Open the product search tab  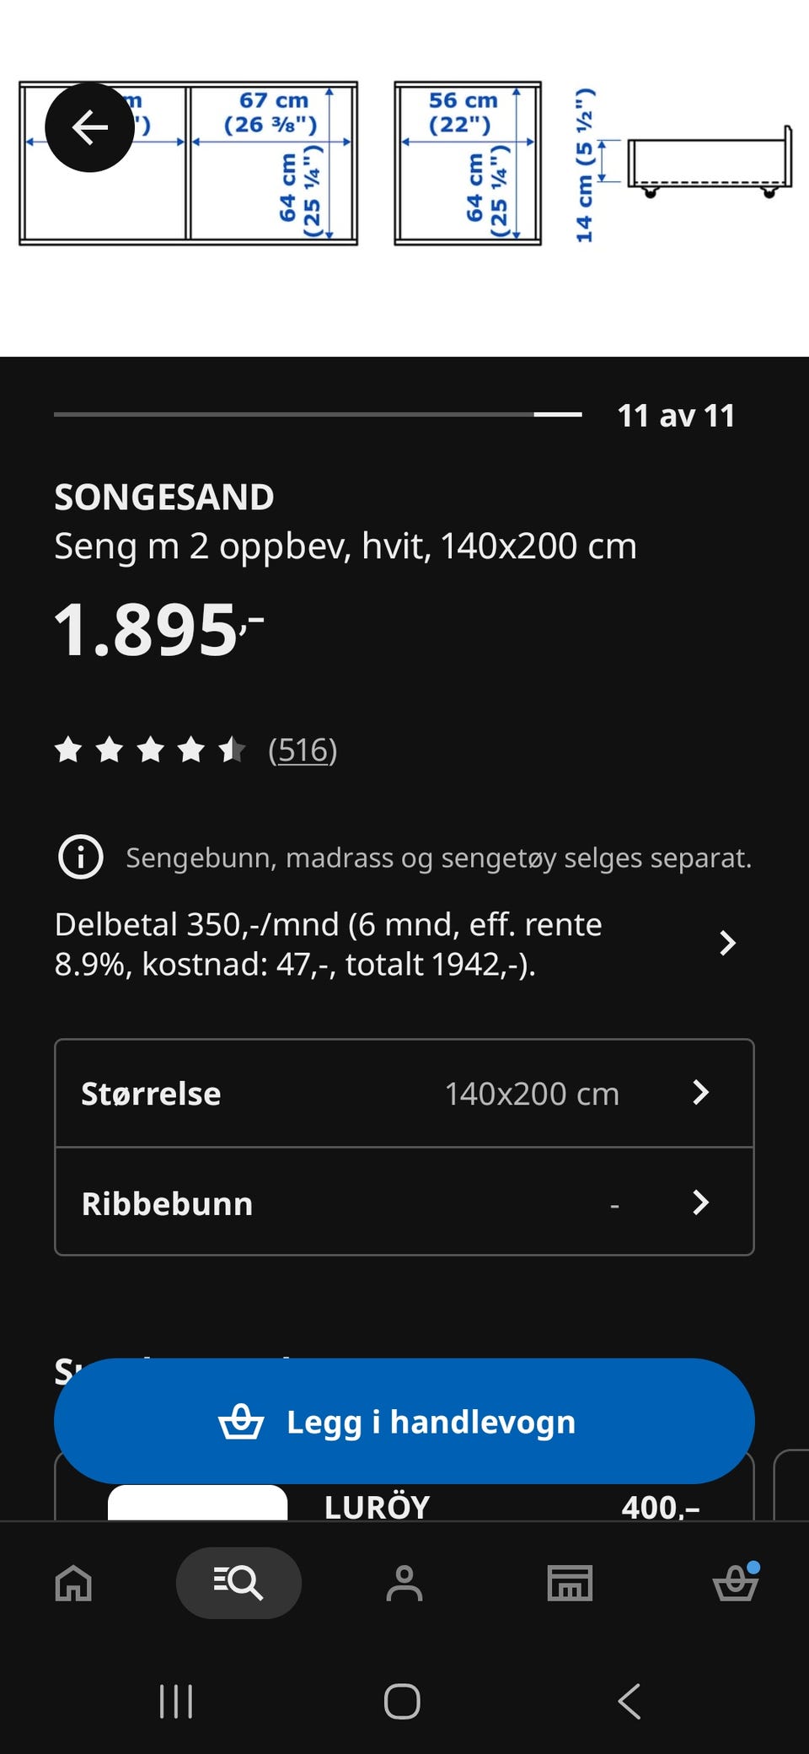click(x=238, y=1583)
